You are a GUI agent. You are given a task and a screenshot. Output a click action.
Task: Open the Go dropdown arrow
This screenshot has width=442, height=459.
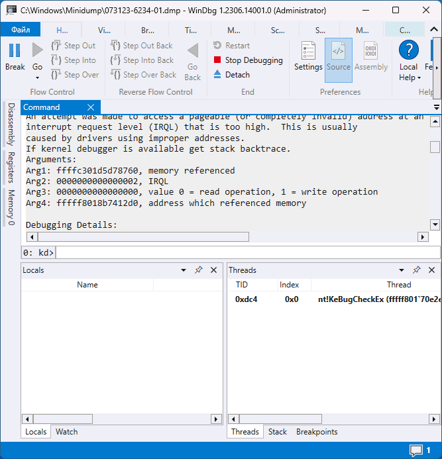[37, 78]
